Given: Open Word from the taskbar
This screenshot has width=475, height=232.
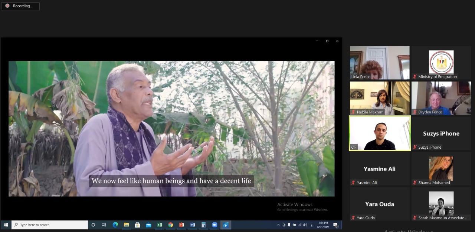Looking at the screenshot, I should [x=193, y=225].
